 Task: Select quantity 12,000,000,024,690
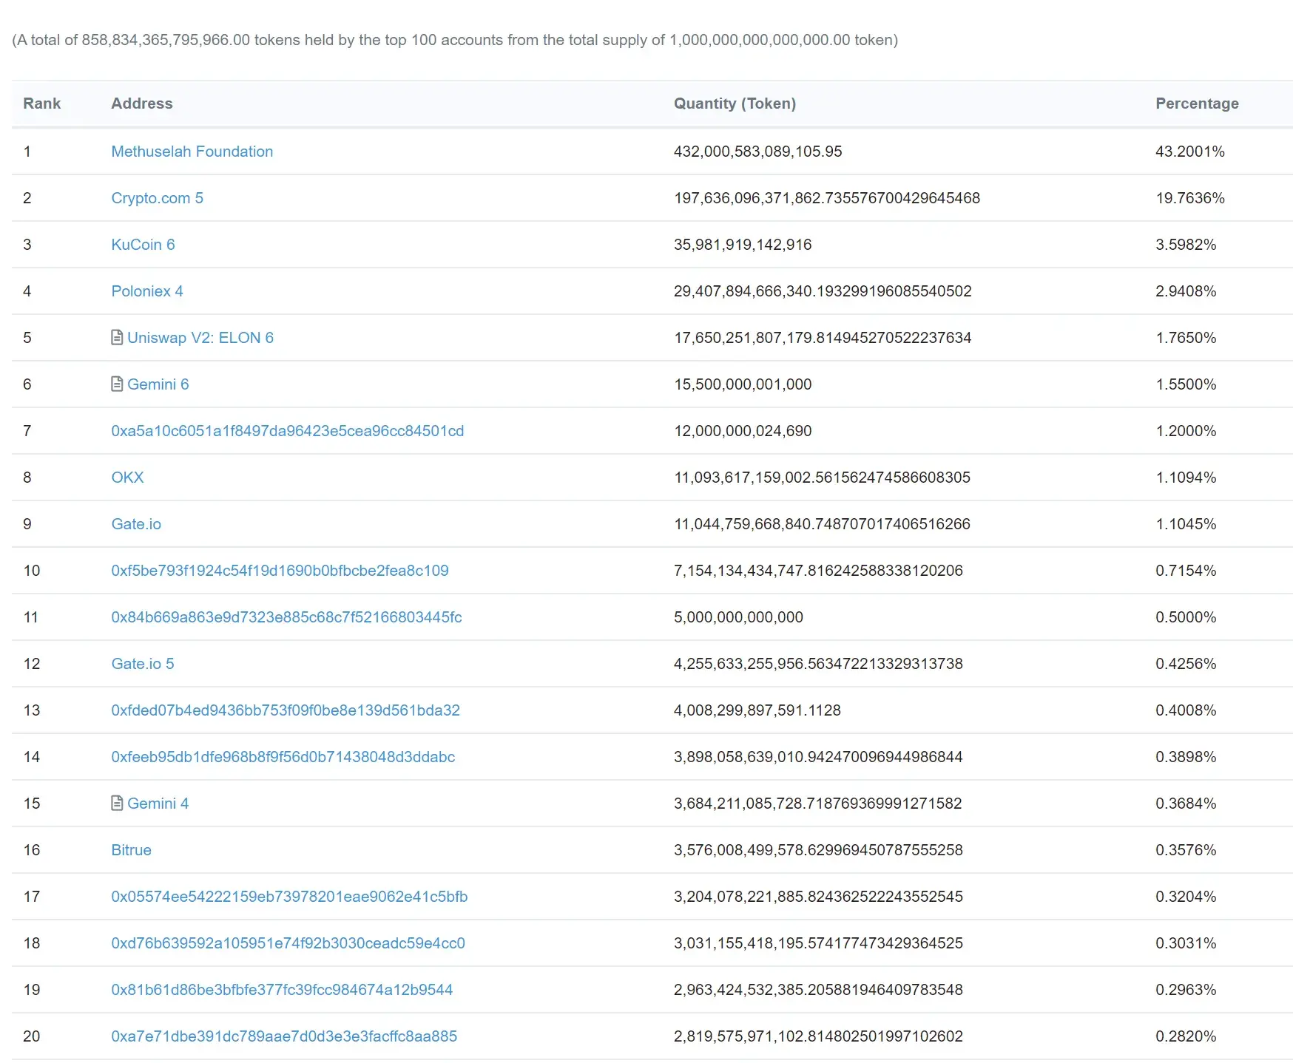[x=743, y=431]
